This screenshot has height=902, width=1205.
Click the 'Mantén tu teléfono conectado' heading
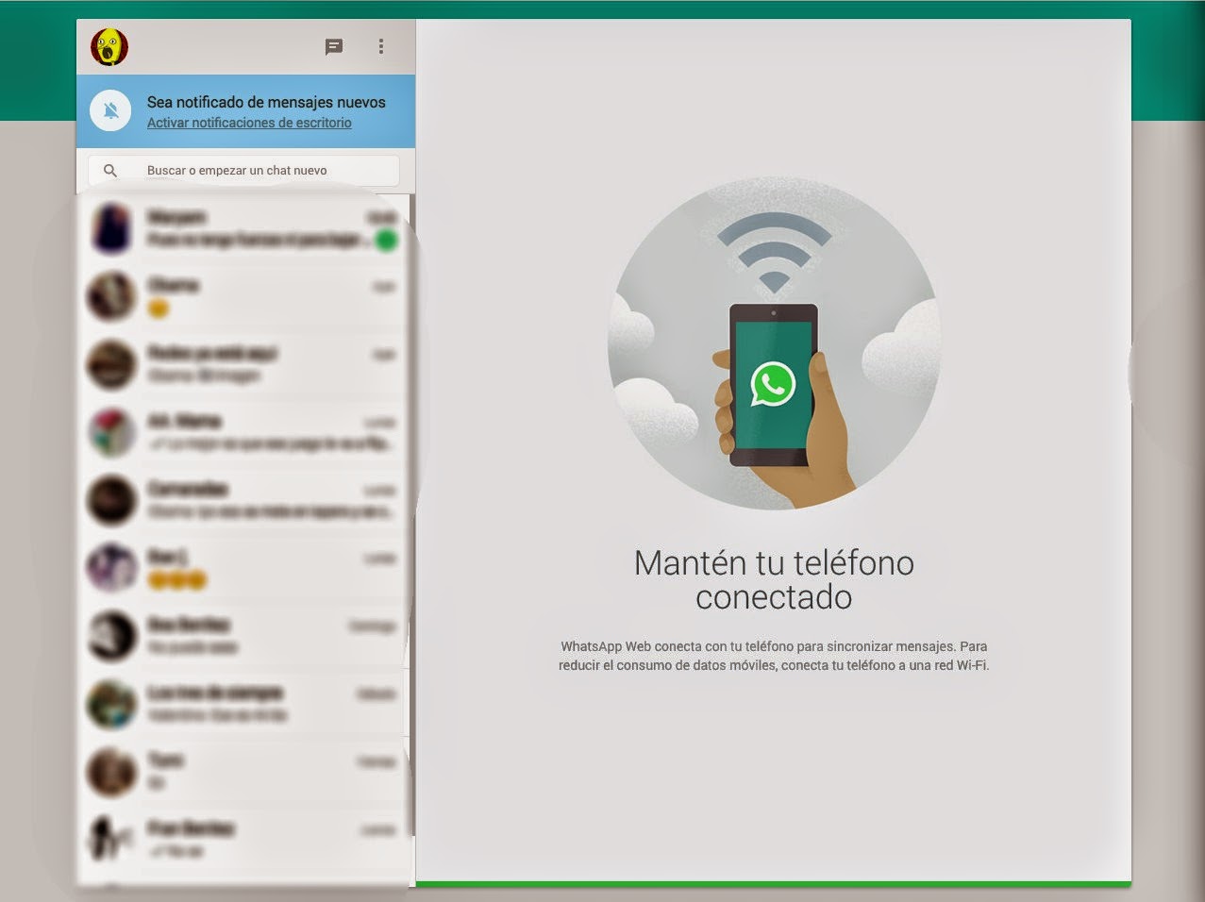tap(774, 579)
